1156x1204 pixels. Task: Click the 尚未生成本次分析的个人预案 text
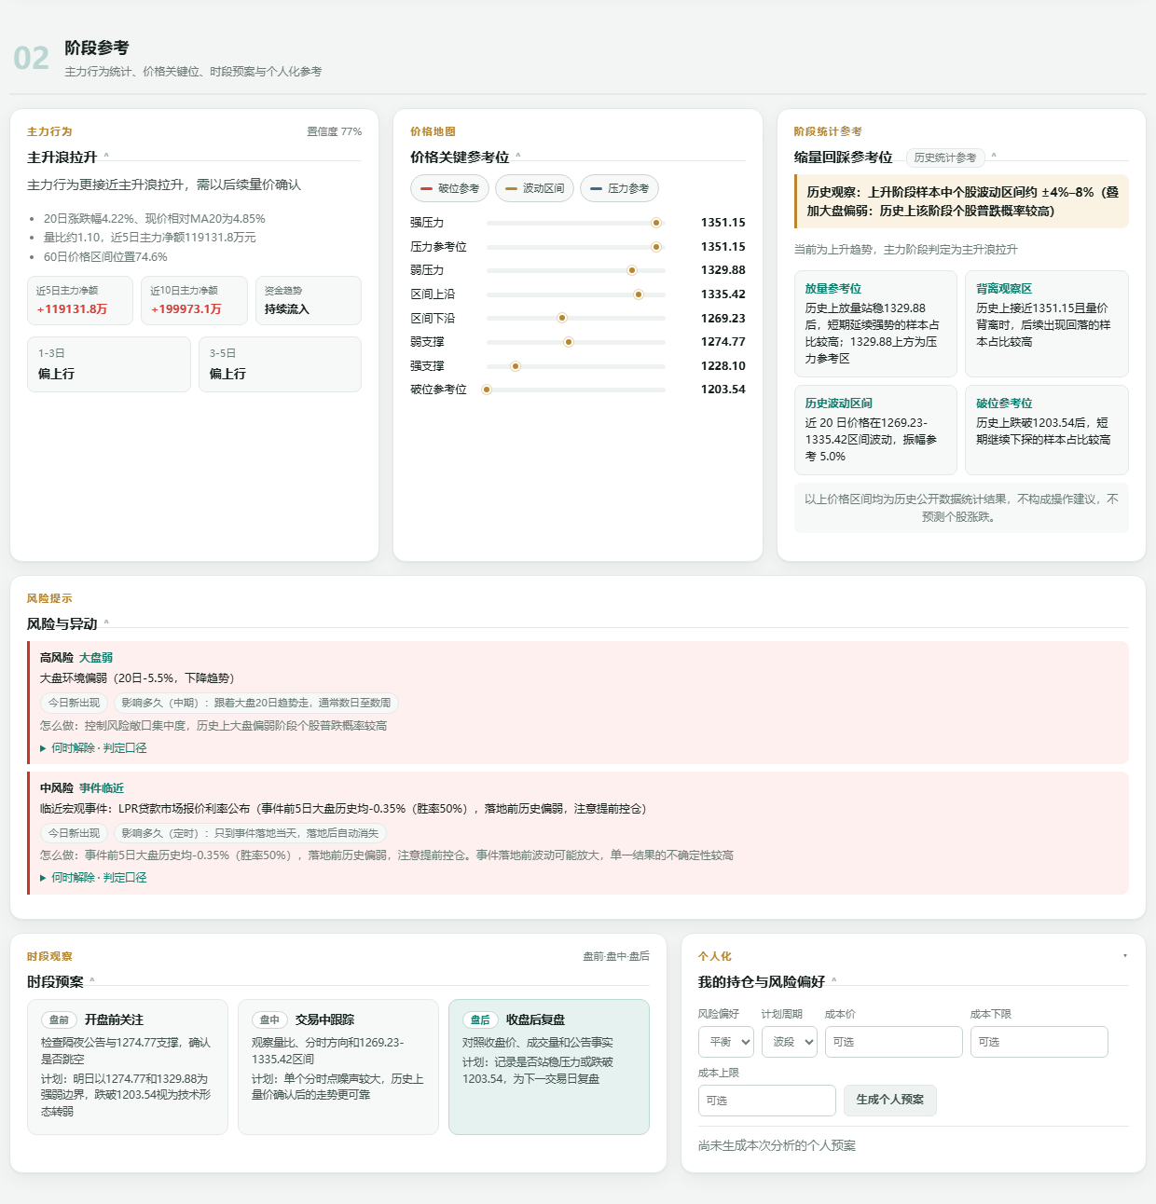(x=777, y=1145)
